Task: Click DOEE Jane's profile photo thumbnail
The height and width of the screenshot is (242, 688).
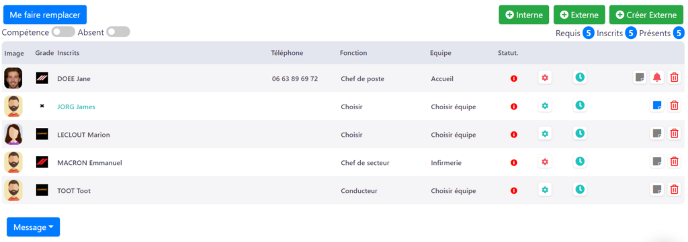Action: pos(13,78)
